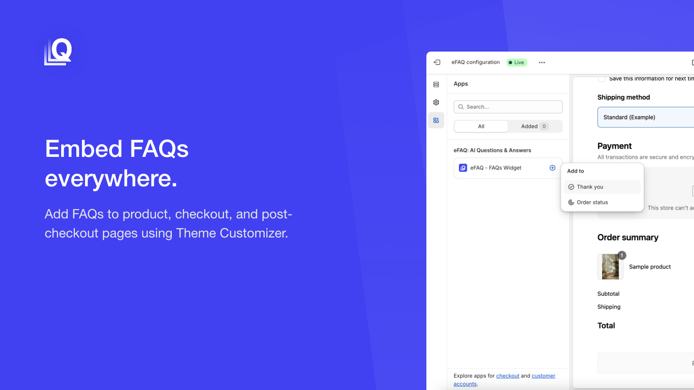Click the Q logo in the banner

coord(58,52)
